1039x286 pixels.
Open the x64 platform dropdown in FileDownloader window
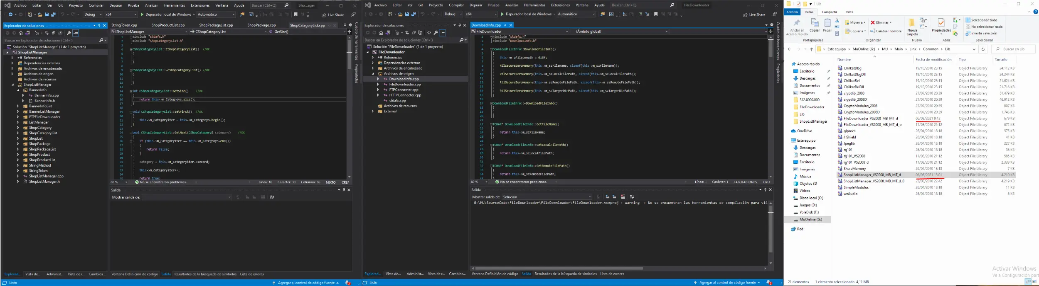[x=481, y=14]
